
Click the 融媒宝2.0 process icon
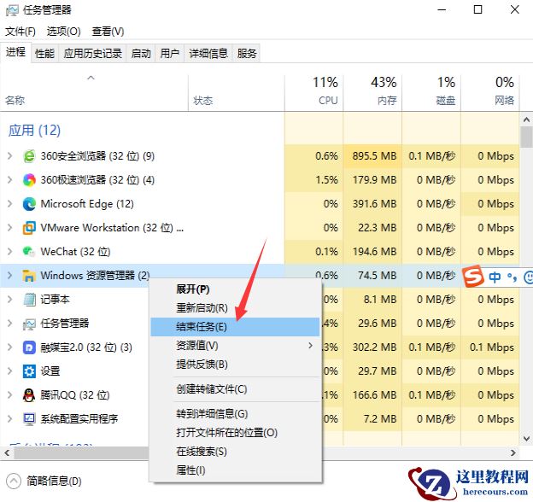click(29, 347)
